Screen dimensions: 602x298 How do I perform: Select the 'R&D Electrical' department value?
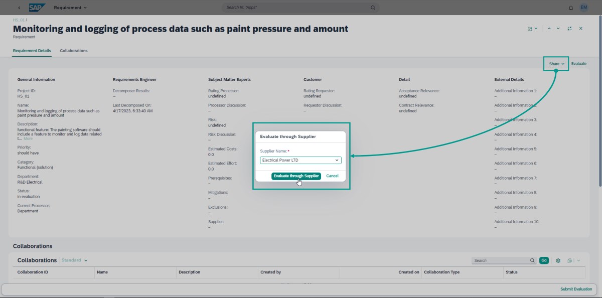click(x=30, y=182)
